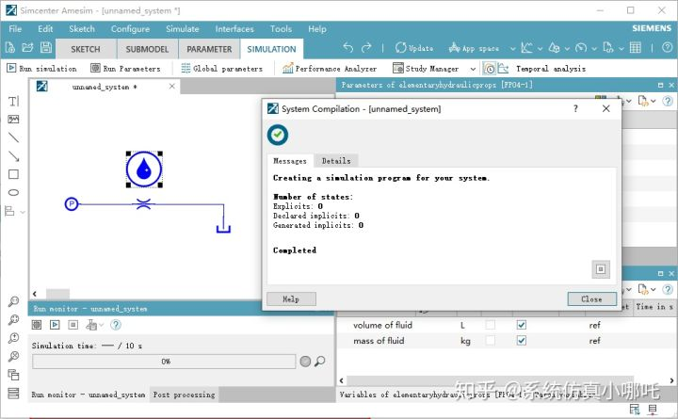Expand the script document dropdown in top toolbar
678x419 pixels.
coord(621,48)
